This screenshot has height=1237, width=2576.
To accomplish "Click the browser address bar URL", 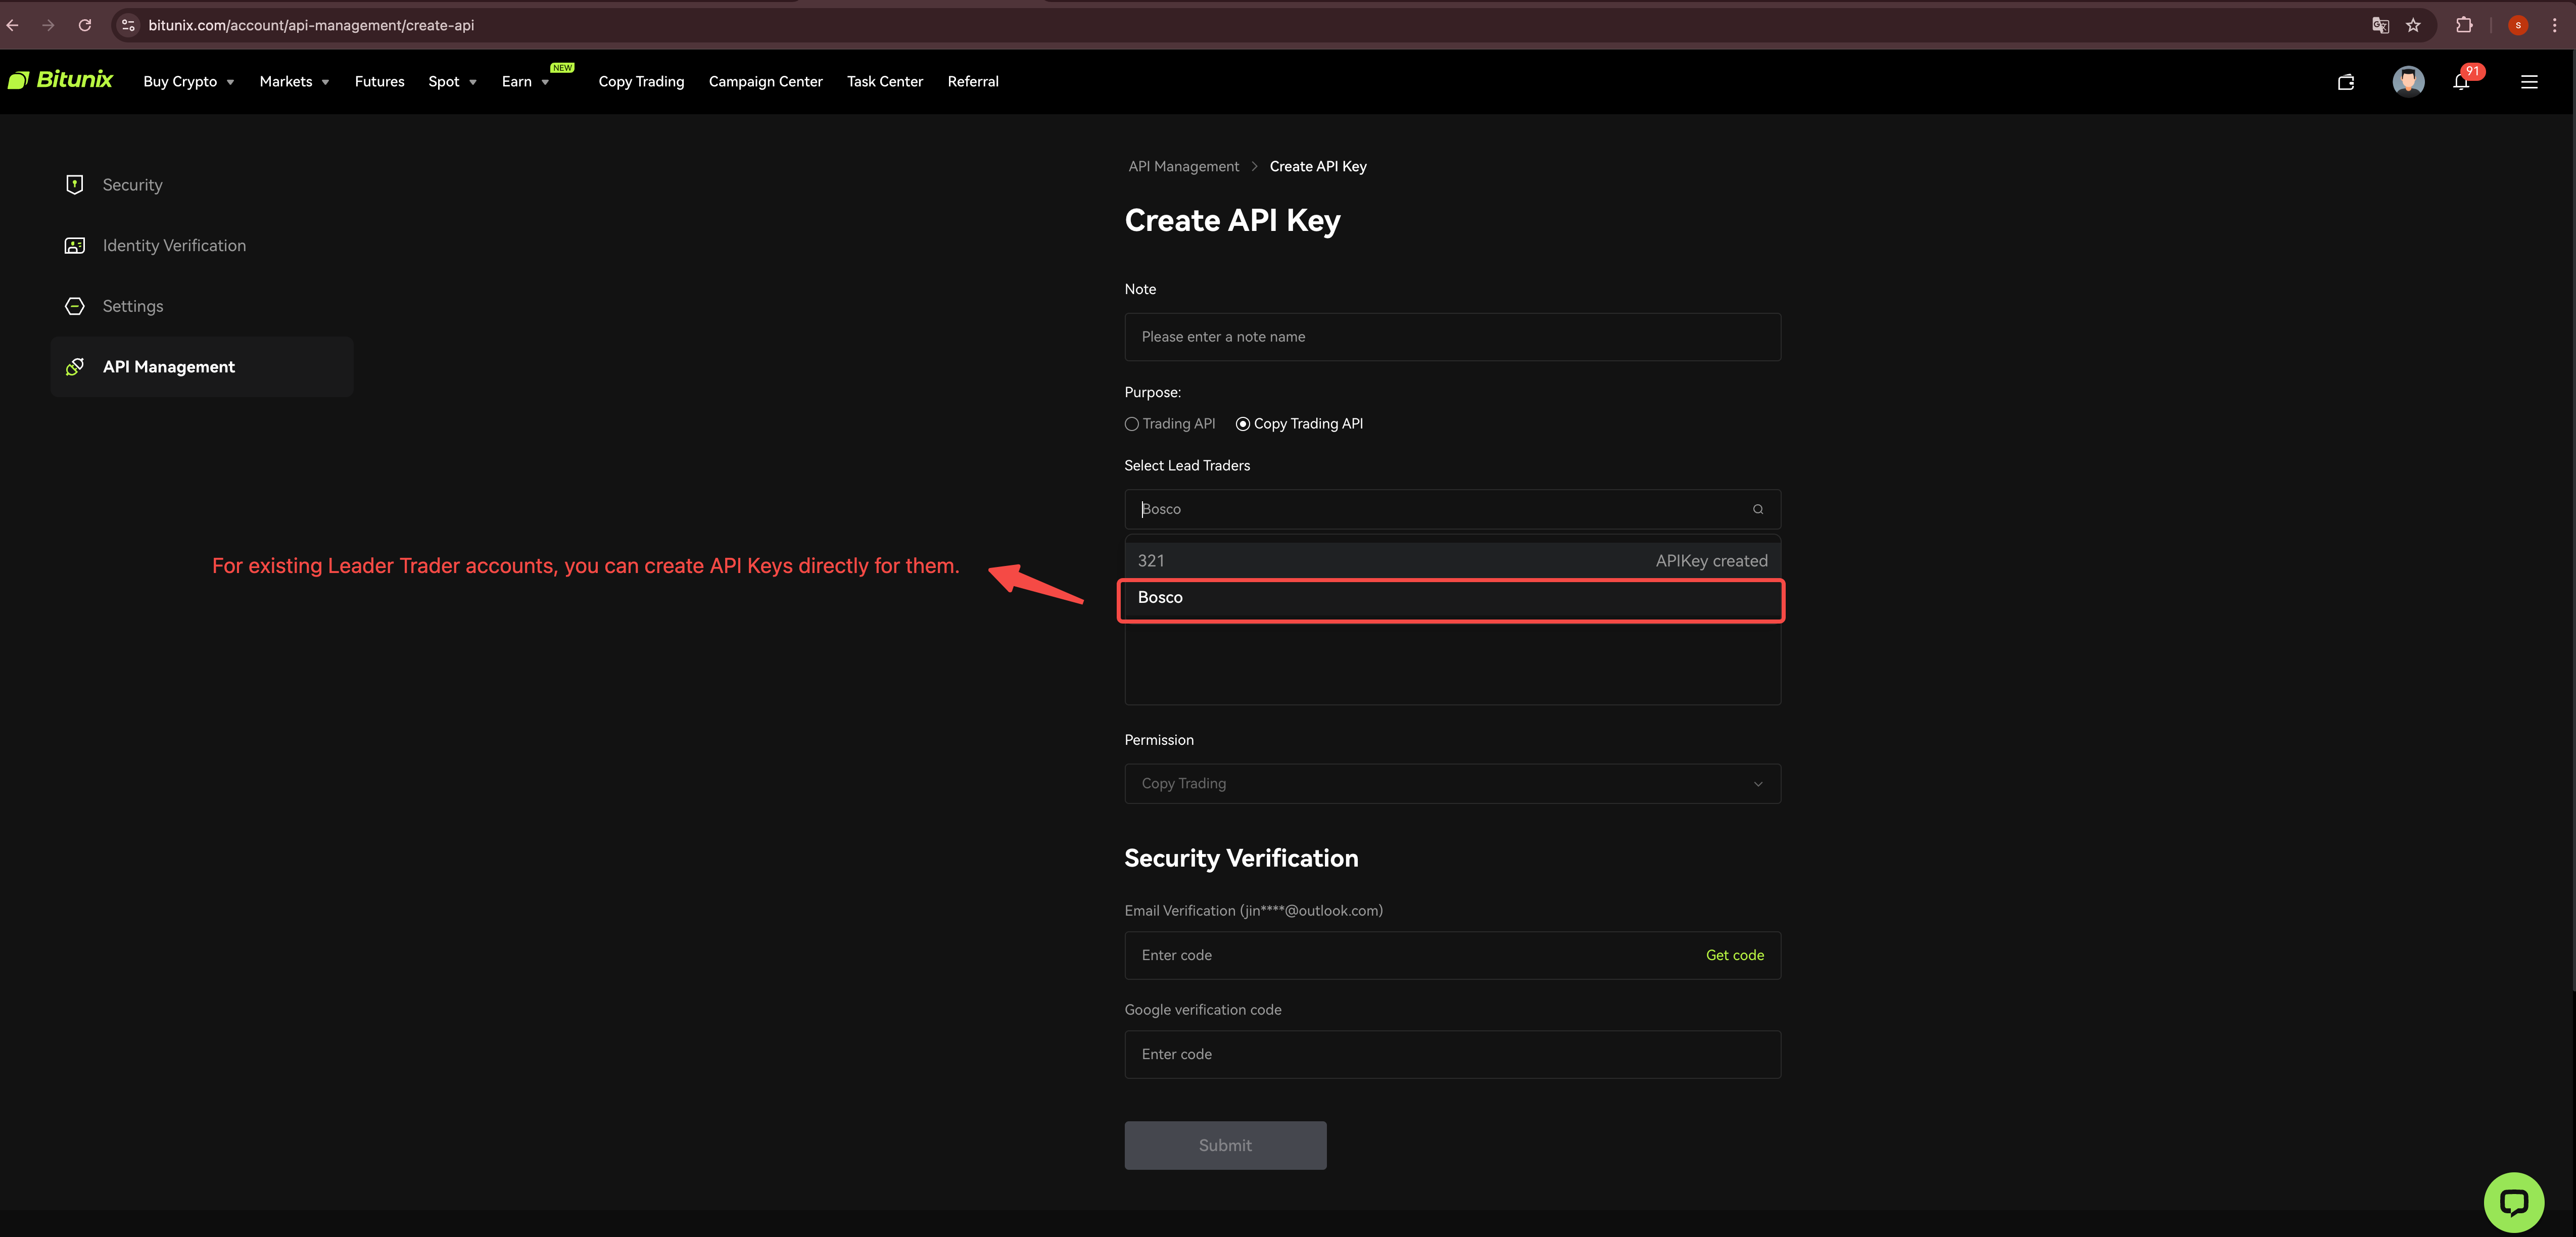I will [x=311, y=25].
